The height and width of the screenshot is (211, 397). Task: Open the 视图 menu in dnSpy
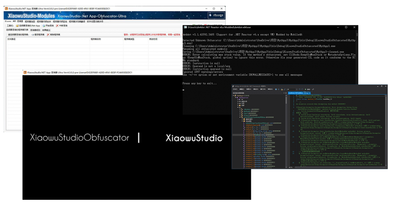pyautogui.click(x=249, y=89)
